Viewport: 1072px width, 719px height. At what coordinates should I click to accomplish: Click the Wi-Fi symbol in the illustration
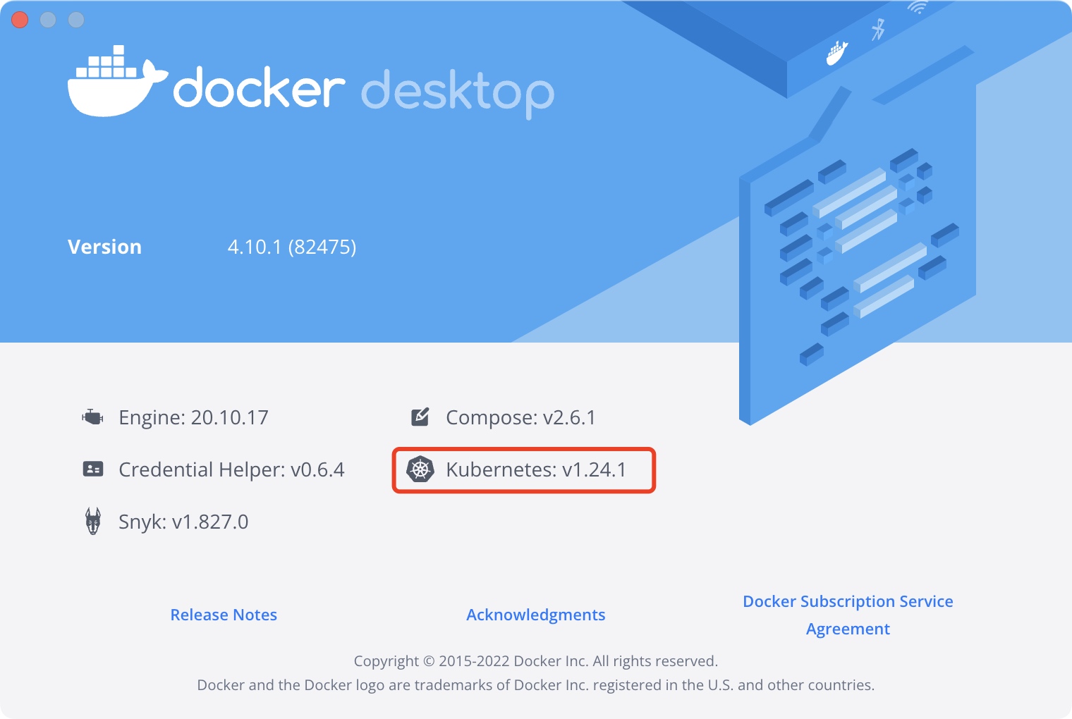tap(917, 8)
